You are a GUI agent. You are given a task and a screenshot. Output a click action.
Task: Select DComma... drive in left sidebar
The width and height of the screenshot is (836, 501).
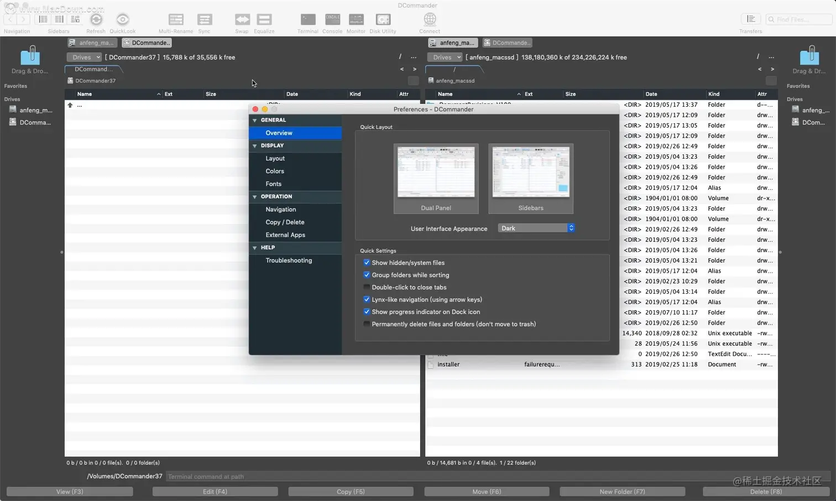(30, 122)
